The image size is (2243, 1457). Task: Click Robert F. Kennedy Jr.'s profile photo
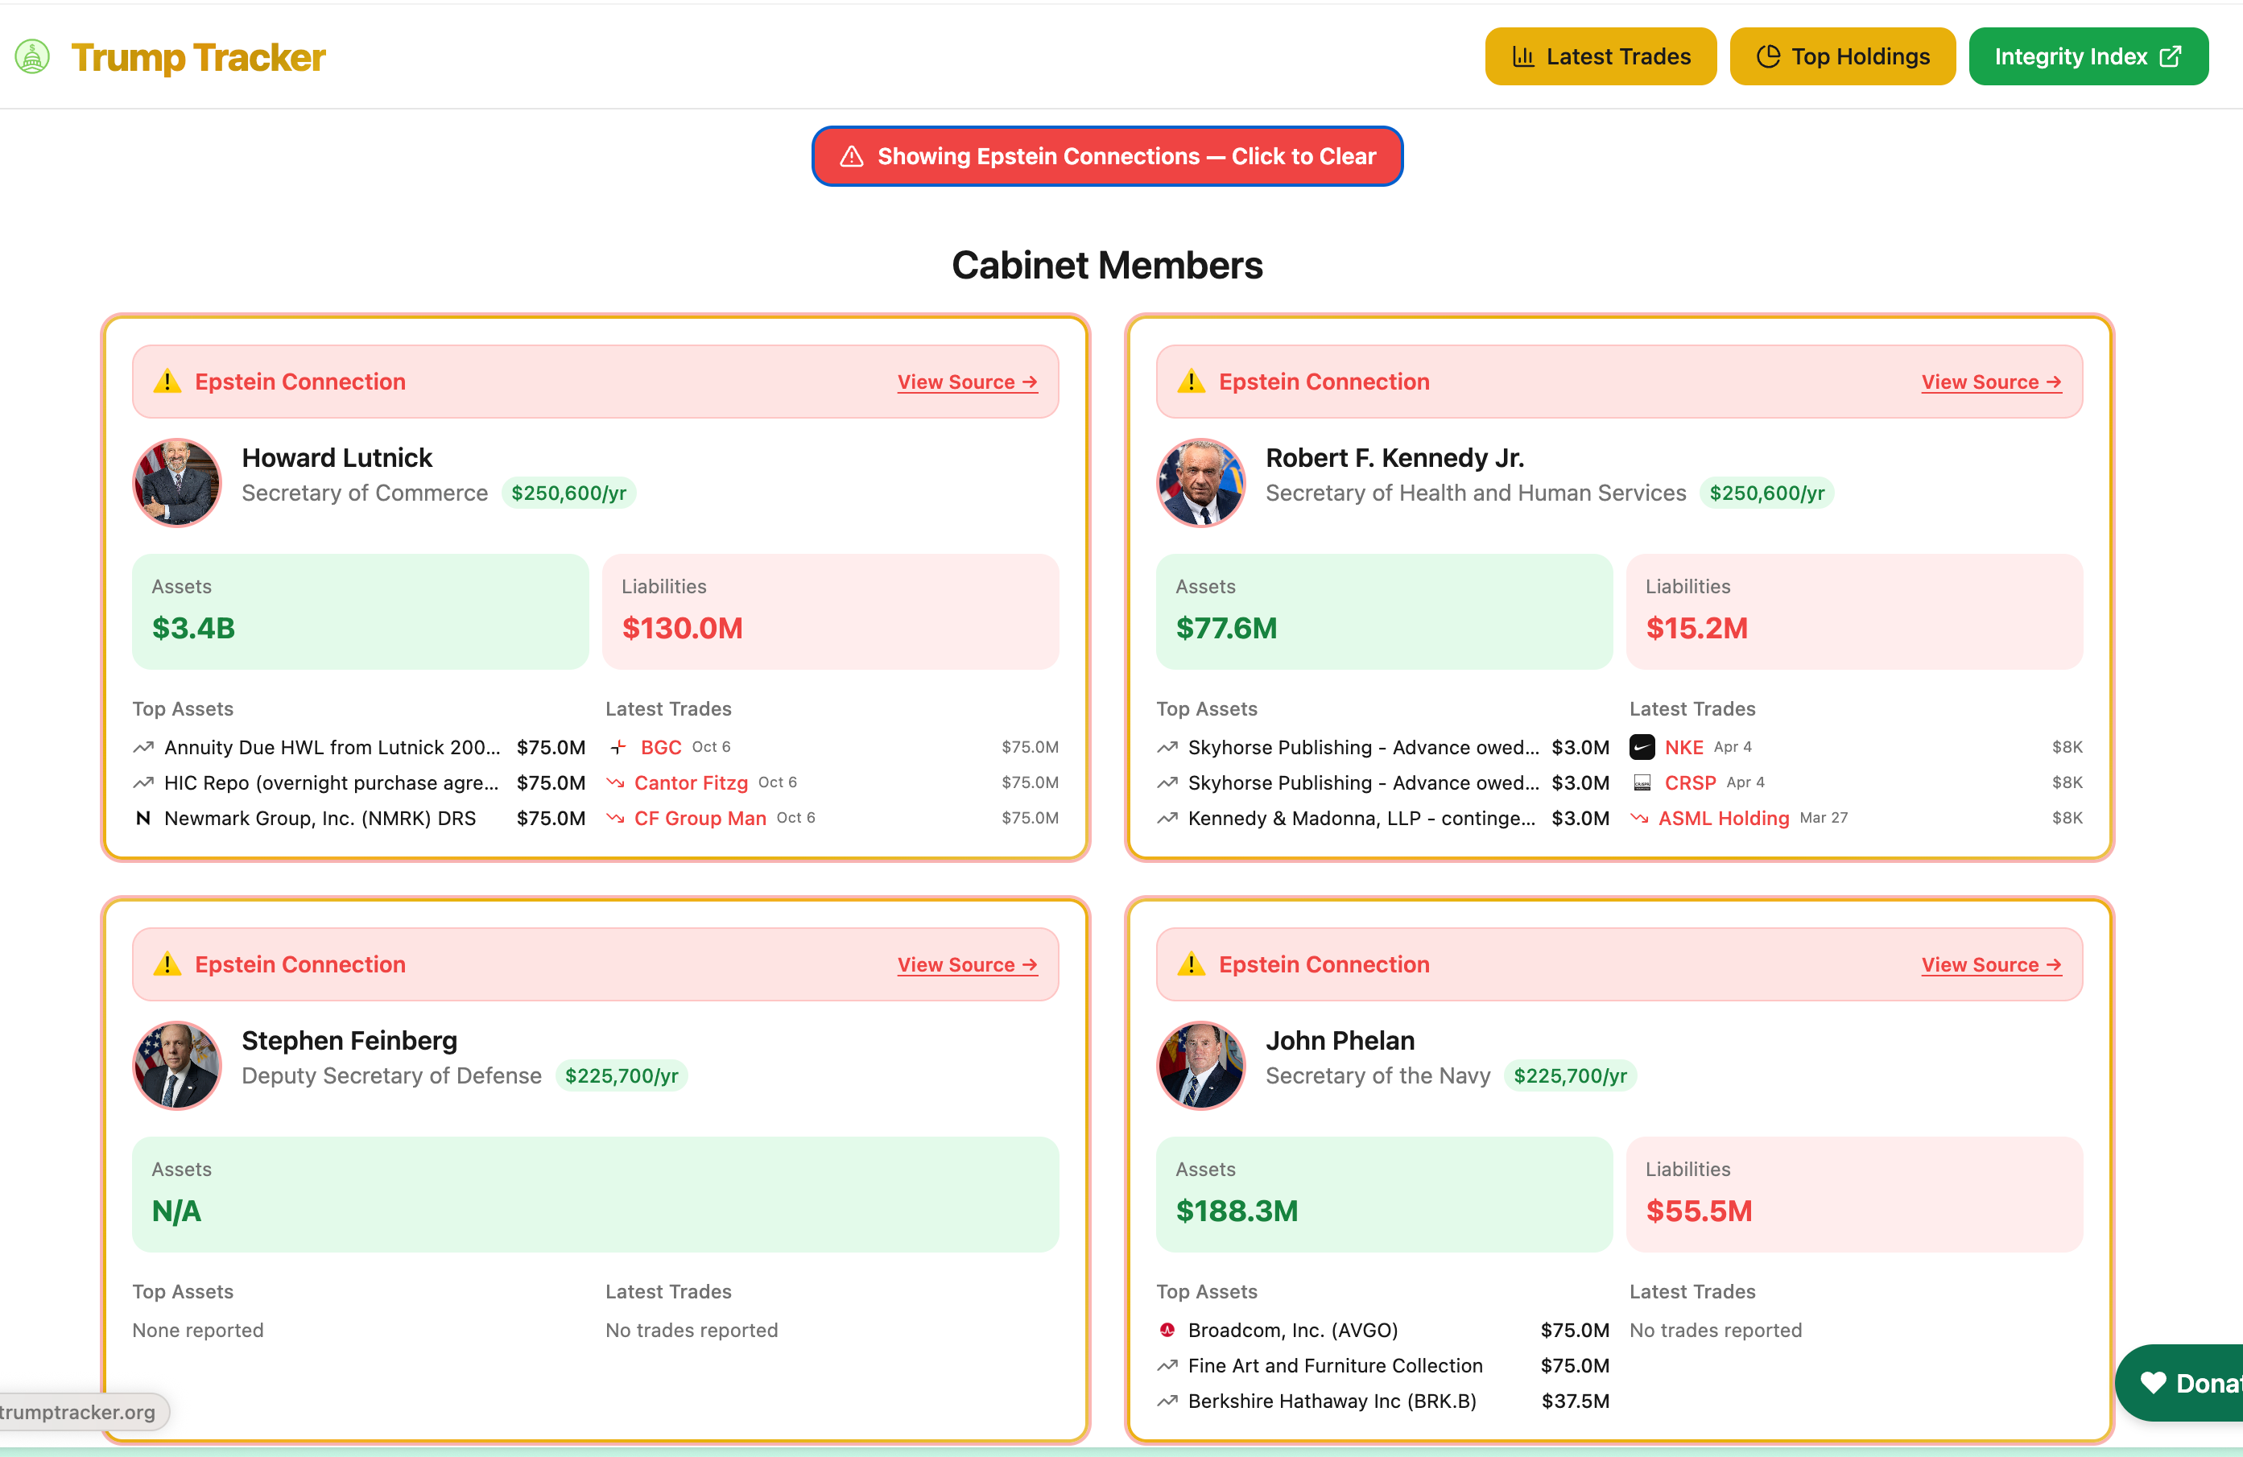point(1200,482)
